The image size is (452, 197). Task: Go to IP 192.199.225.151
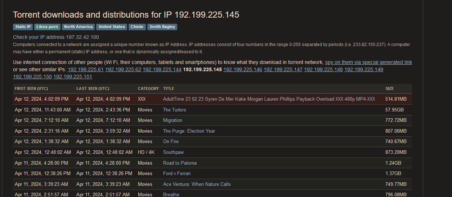pyautogui.click(x=73, y=77)
